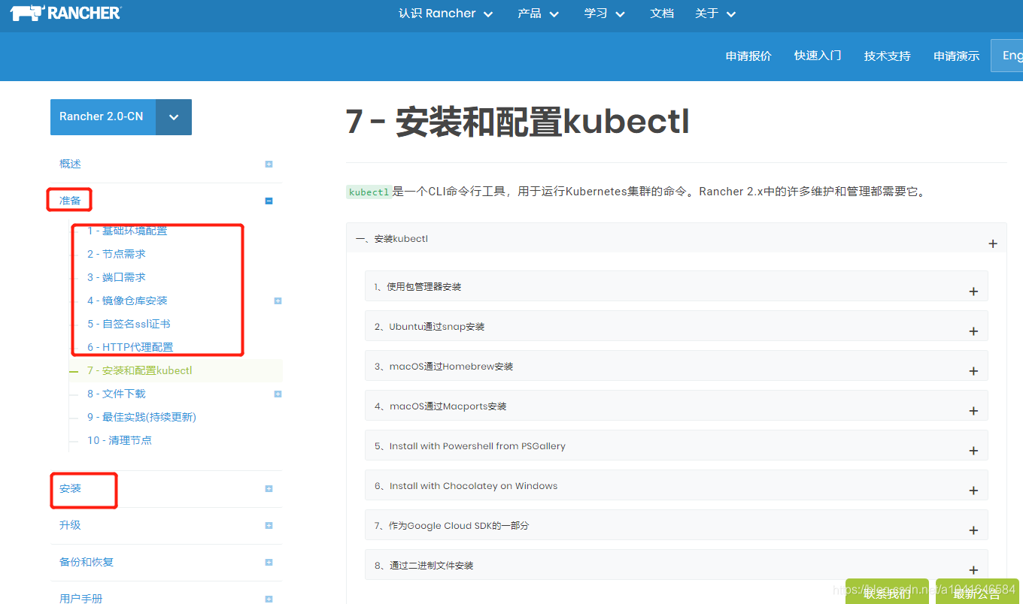This screenshot has width=1023, height=604.
Task: Click the 3、macOS通过Homebrew安装 accordion title
Action: click(x=444, y=367)
